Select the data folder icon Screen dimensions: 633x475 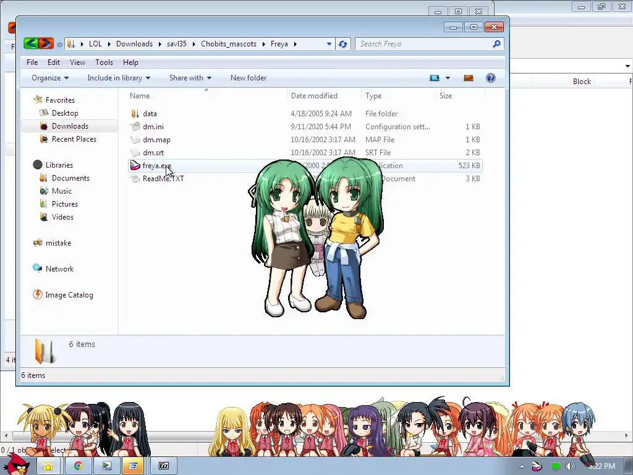pyautogui.click(x=135, y=114)
